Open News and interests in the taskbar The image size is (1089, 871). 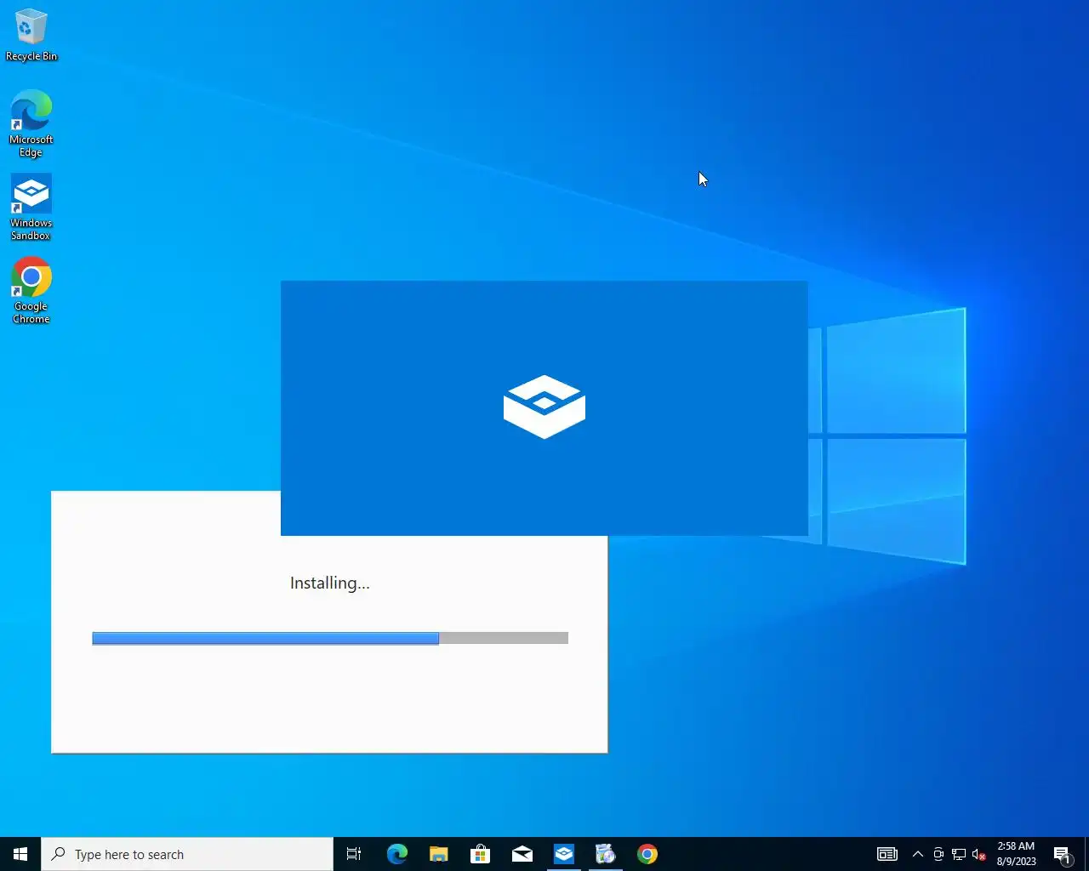coord(887,854)
